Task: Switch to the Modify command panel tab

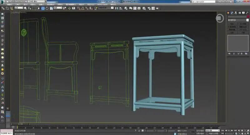Action: [x=232, y=13]
